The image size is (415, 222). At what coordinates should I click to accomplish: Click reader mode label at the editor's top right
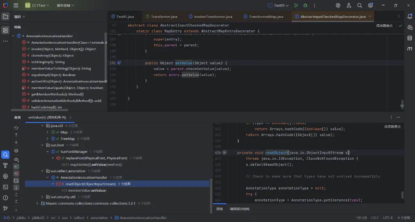click(x=385, y=25)
